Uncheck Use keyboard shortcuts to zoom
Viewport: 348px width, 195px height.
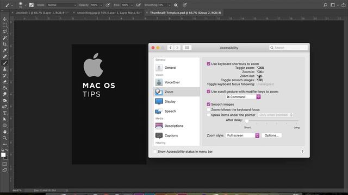pos(208,64)
